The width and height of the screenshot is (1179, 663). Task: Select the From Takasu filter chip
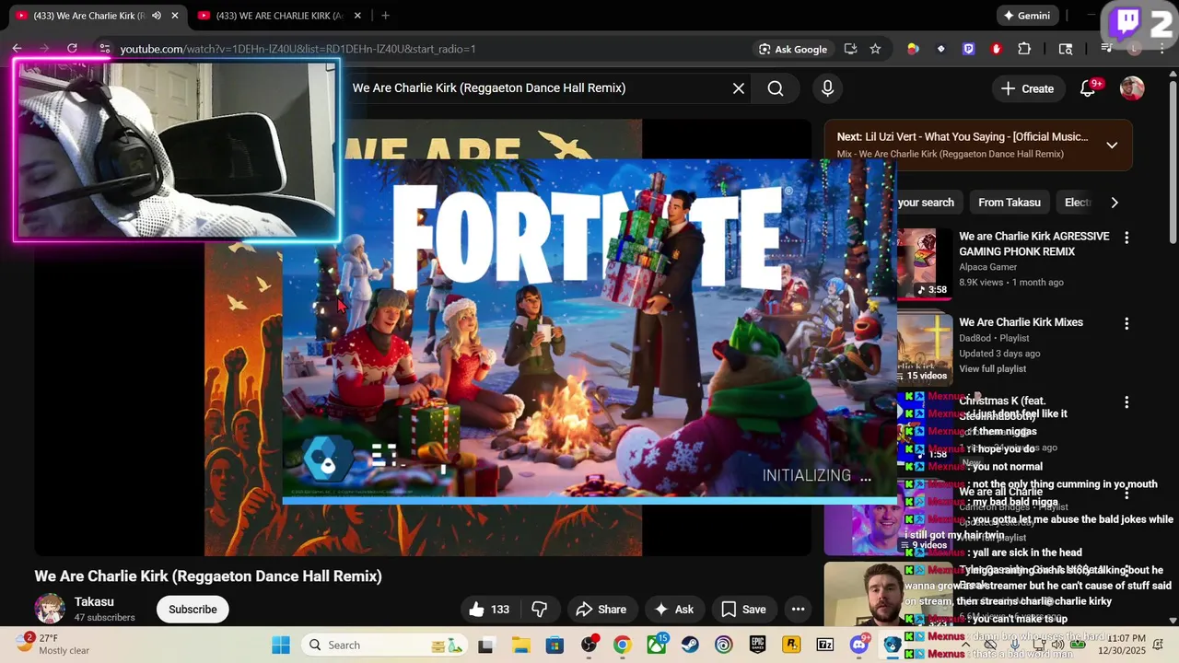pyautogui.click(x=1010, y=203)
